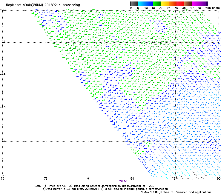Click the longitude label '81'
The width and height of the screenshot is (221, 194).
[x=89, y=178]
